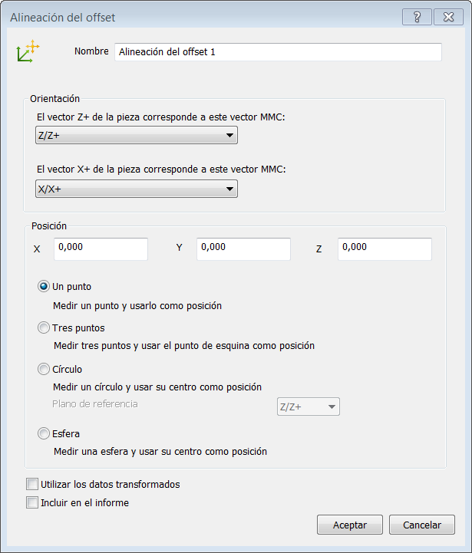Choose the Círculo position option

44,369
